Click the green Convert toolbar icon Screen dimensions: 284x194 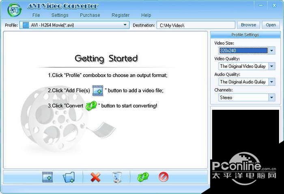pyautogui.click(x=143, y=177)
